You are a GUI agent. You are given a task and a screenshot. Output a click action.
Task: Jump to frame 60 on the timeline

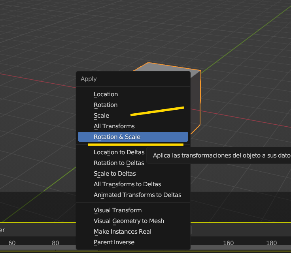(x=12, y=243)
